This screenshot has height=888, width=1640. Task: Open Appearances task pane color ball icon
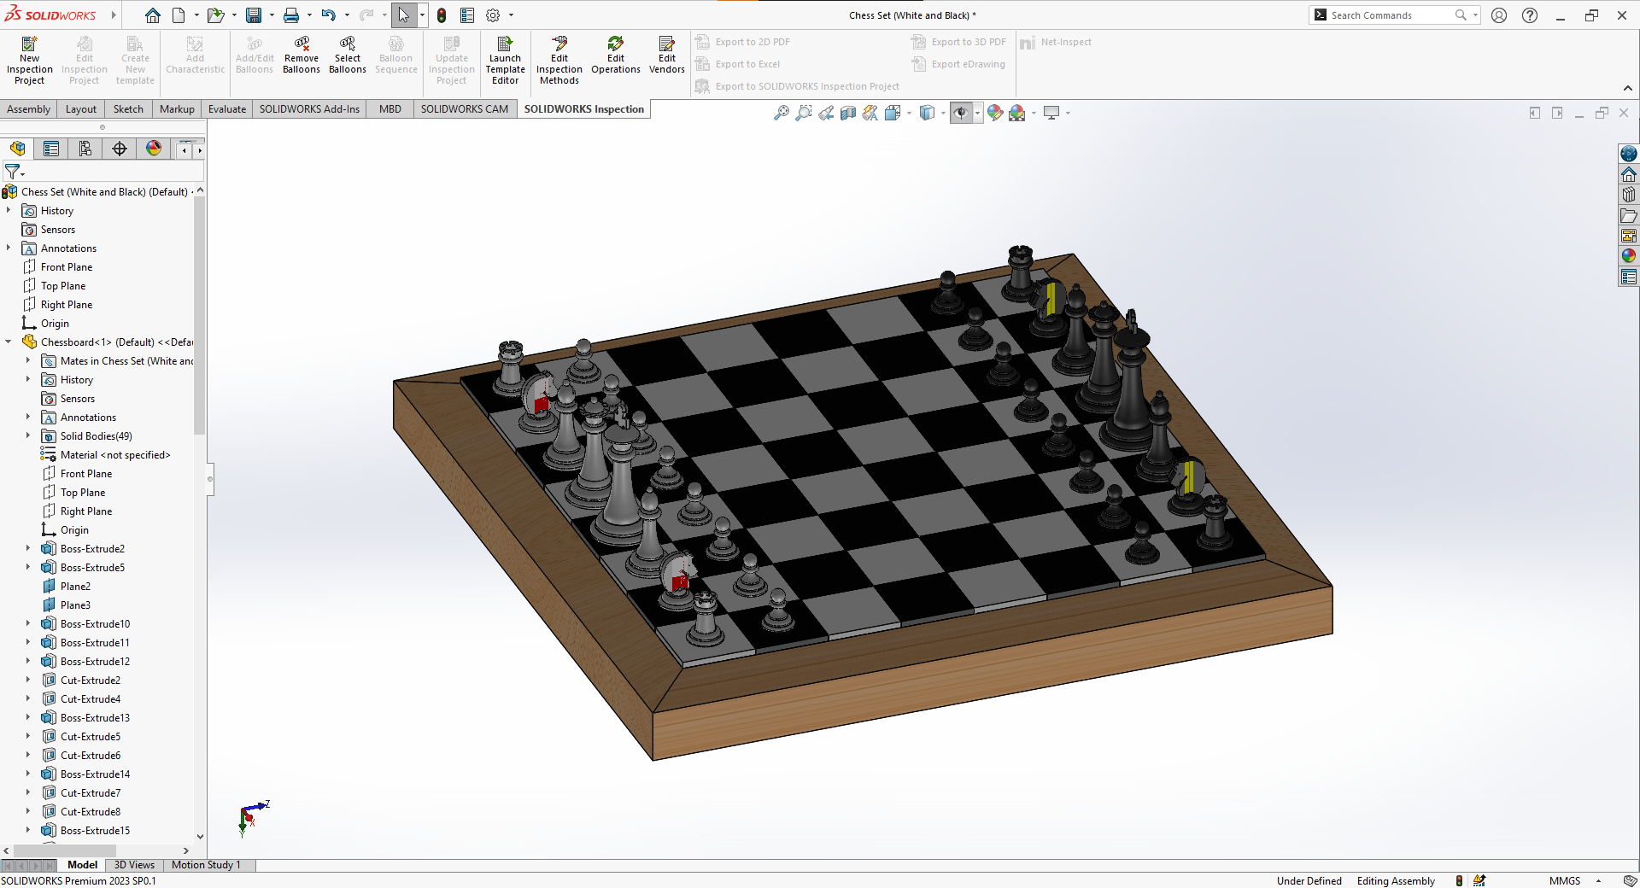[x=1629, y=256]
